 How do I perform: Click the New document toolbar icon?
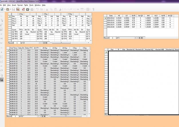(2, 9)
